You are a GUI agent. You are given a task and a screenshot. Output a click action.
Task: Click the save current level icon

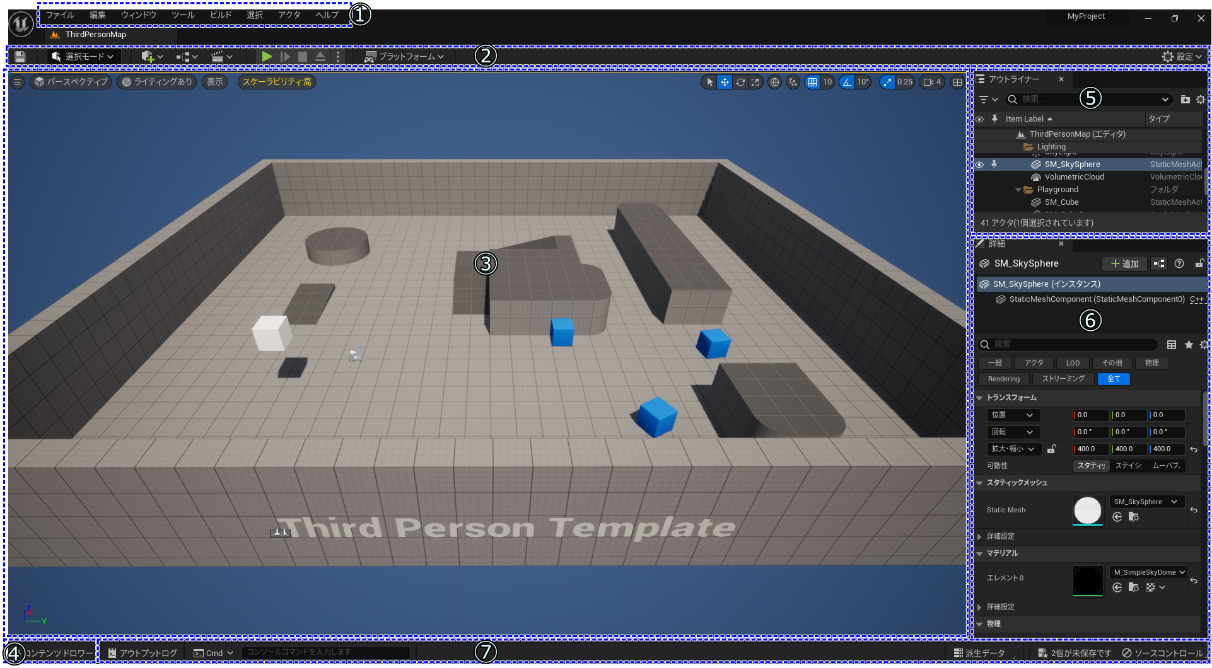(19, 56)
